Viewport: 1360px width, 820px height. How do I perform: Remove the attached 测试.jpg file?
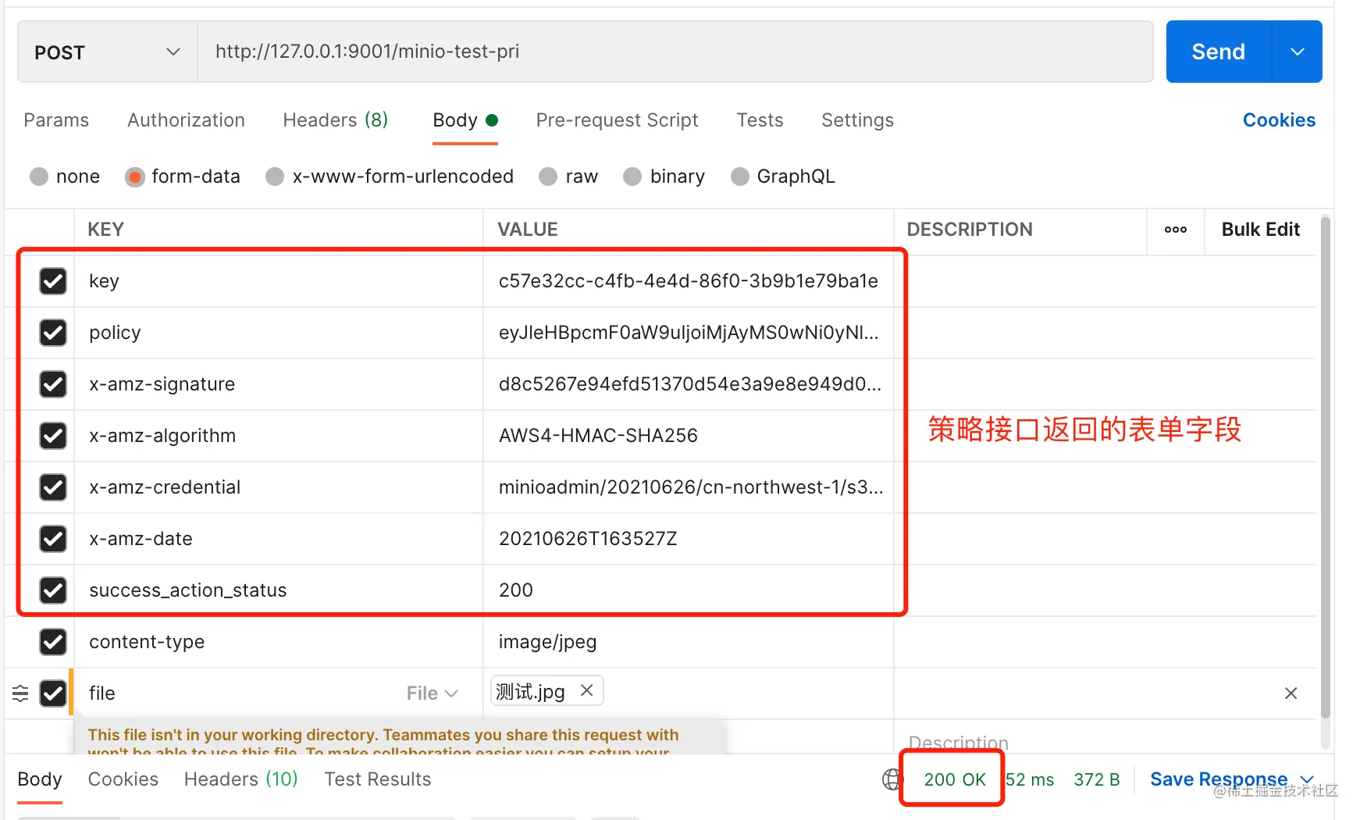pyautogui.click(x=587, y=690)
